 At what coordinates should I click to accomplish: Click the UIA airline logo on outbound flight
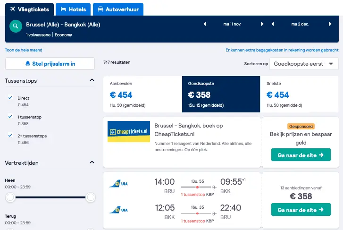pyautogui.click(x=118, y=184)
